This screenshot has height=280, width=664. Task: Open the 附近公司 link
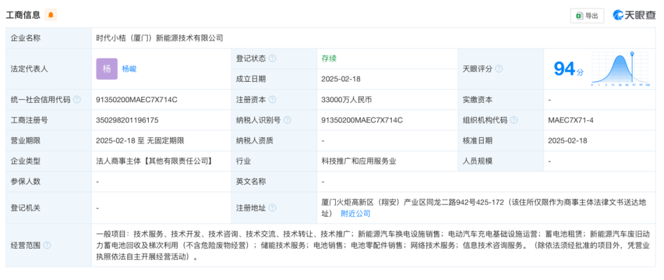[356, 214]
